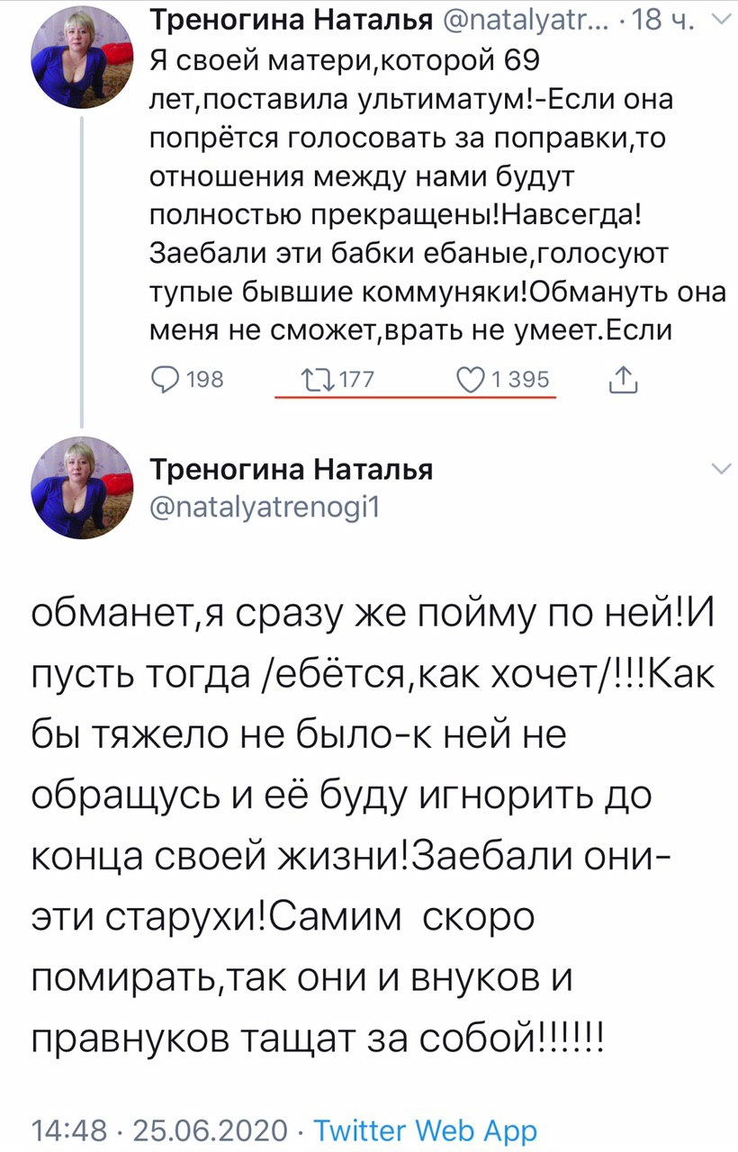Click the author name on the top tweet

point(277,20)
